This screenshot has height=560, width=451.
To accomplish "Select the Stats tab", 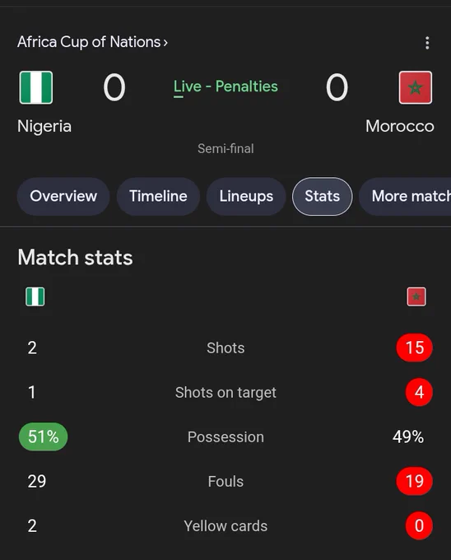I will (x=322, y=197).
